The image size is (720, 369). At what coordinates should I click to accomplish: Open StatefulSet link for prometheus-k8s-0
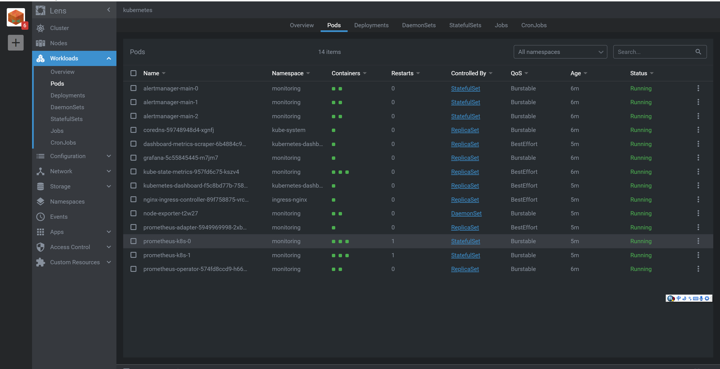[x=465, y=241]
